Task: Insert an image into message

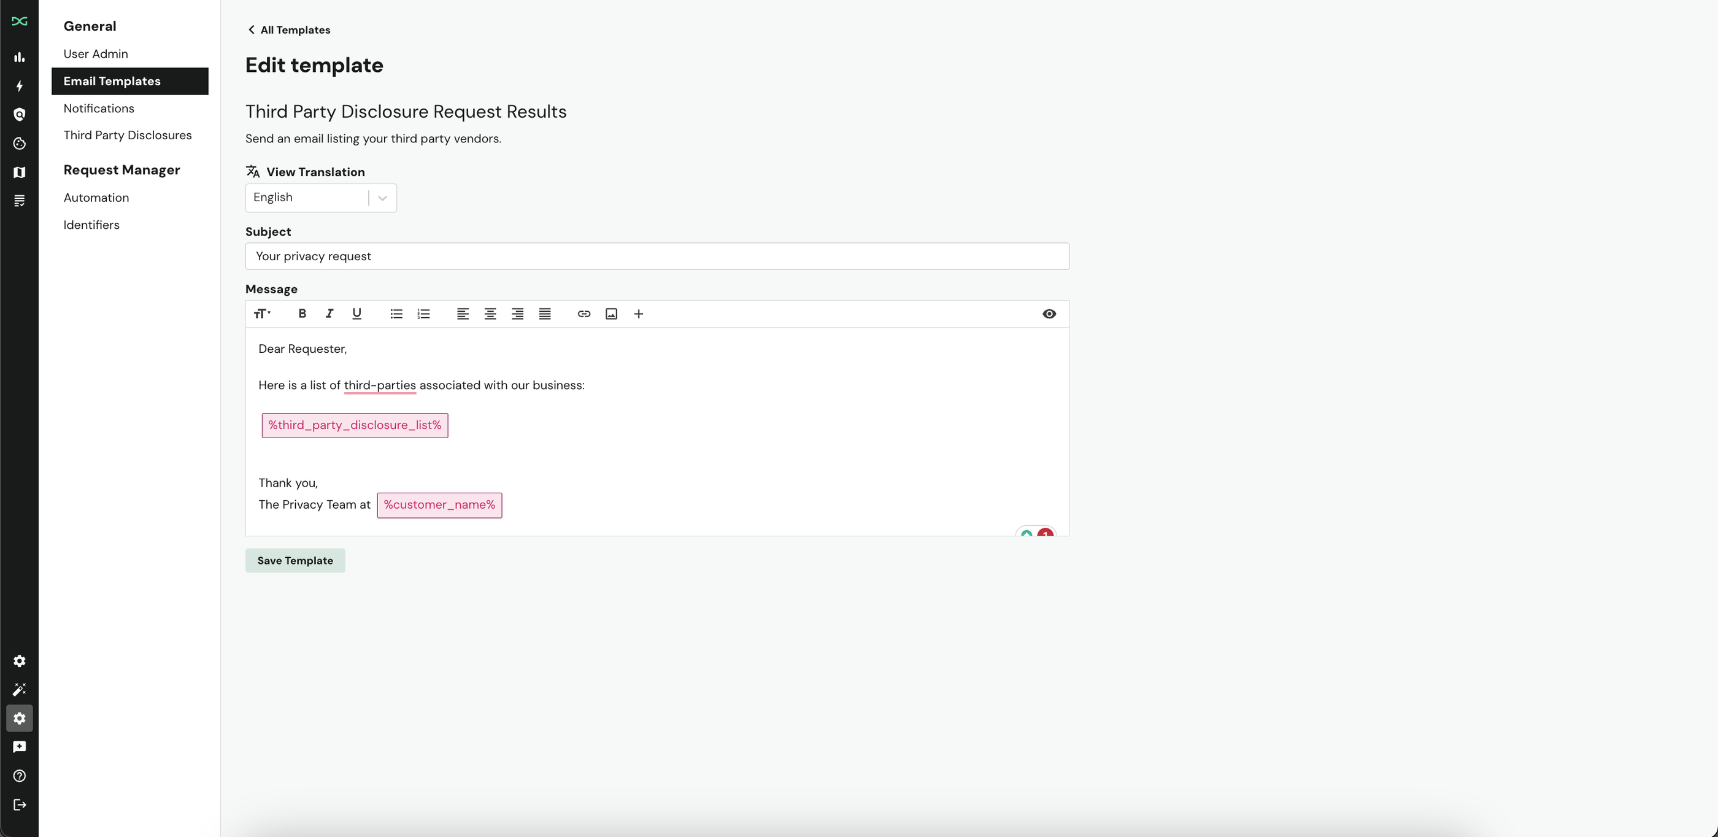Action: pos(612,314)
